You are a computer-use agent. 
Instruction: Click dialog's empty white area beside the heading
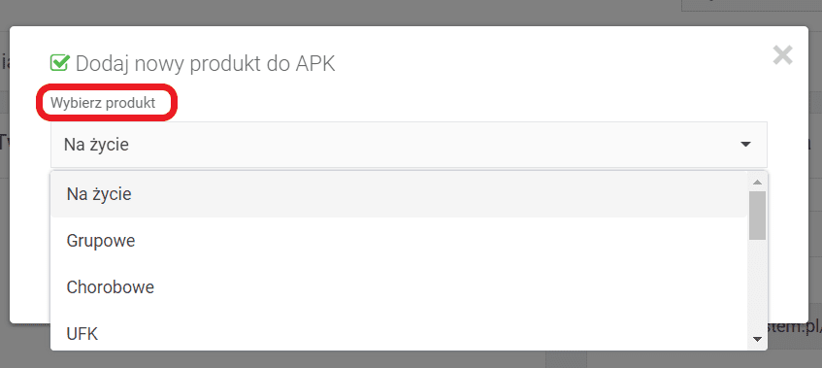point(550,63)
